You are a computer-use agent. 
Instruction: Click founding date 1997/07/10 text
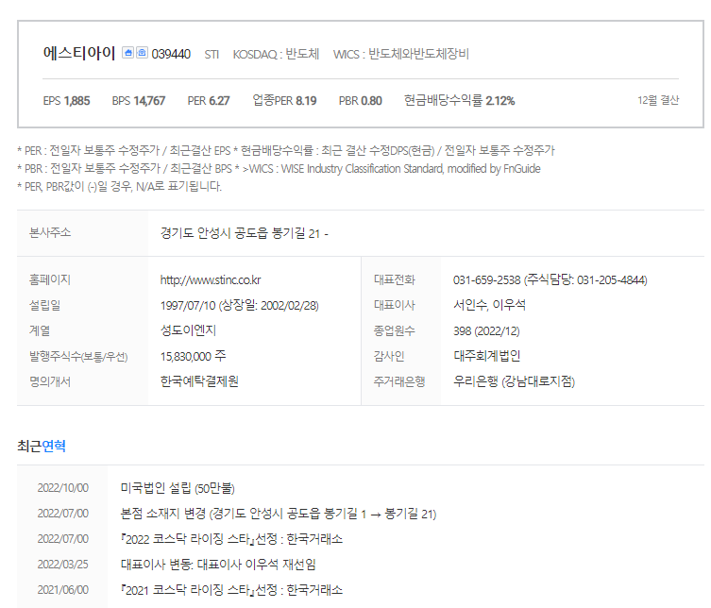[x=188, y=306]
